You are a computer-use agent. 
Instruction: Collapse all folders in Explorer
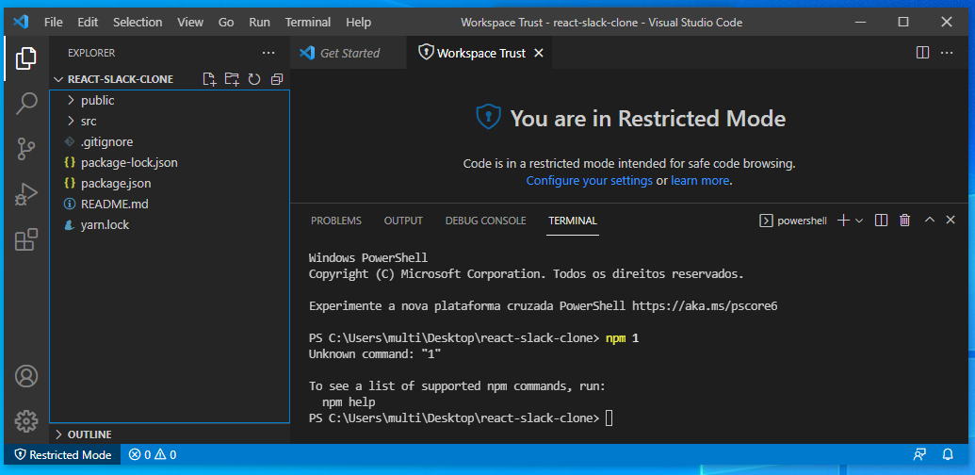point(277,79)
